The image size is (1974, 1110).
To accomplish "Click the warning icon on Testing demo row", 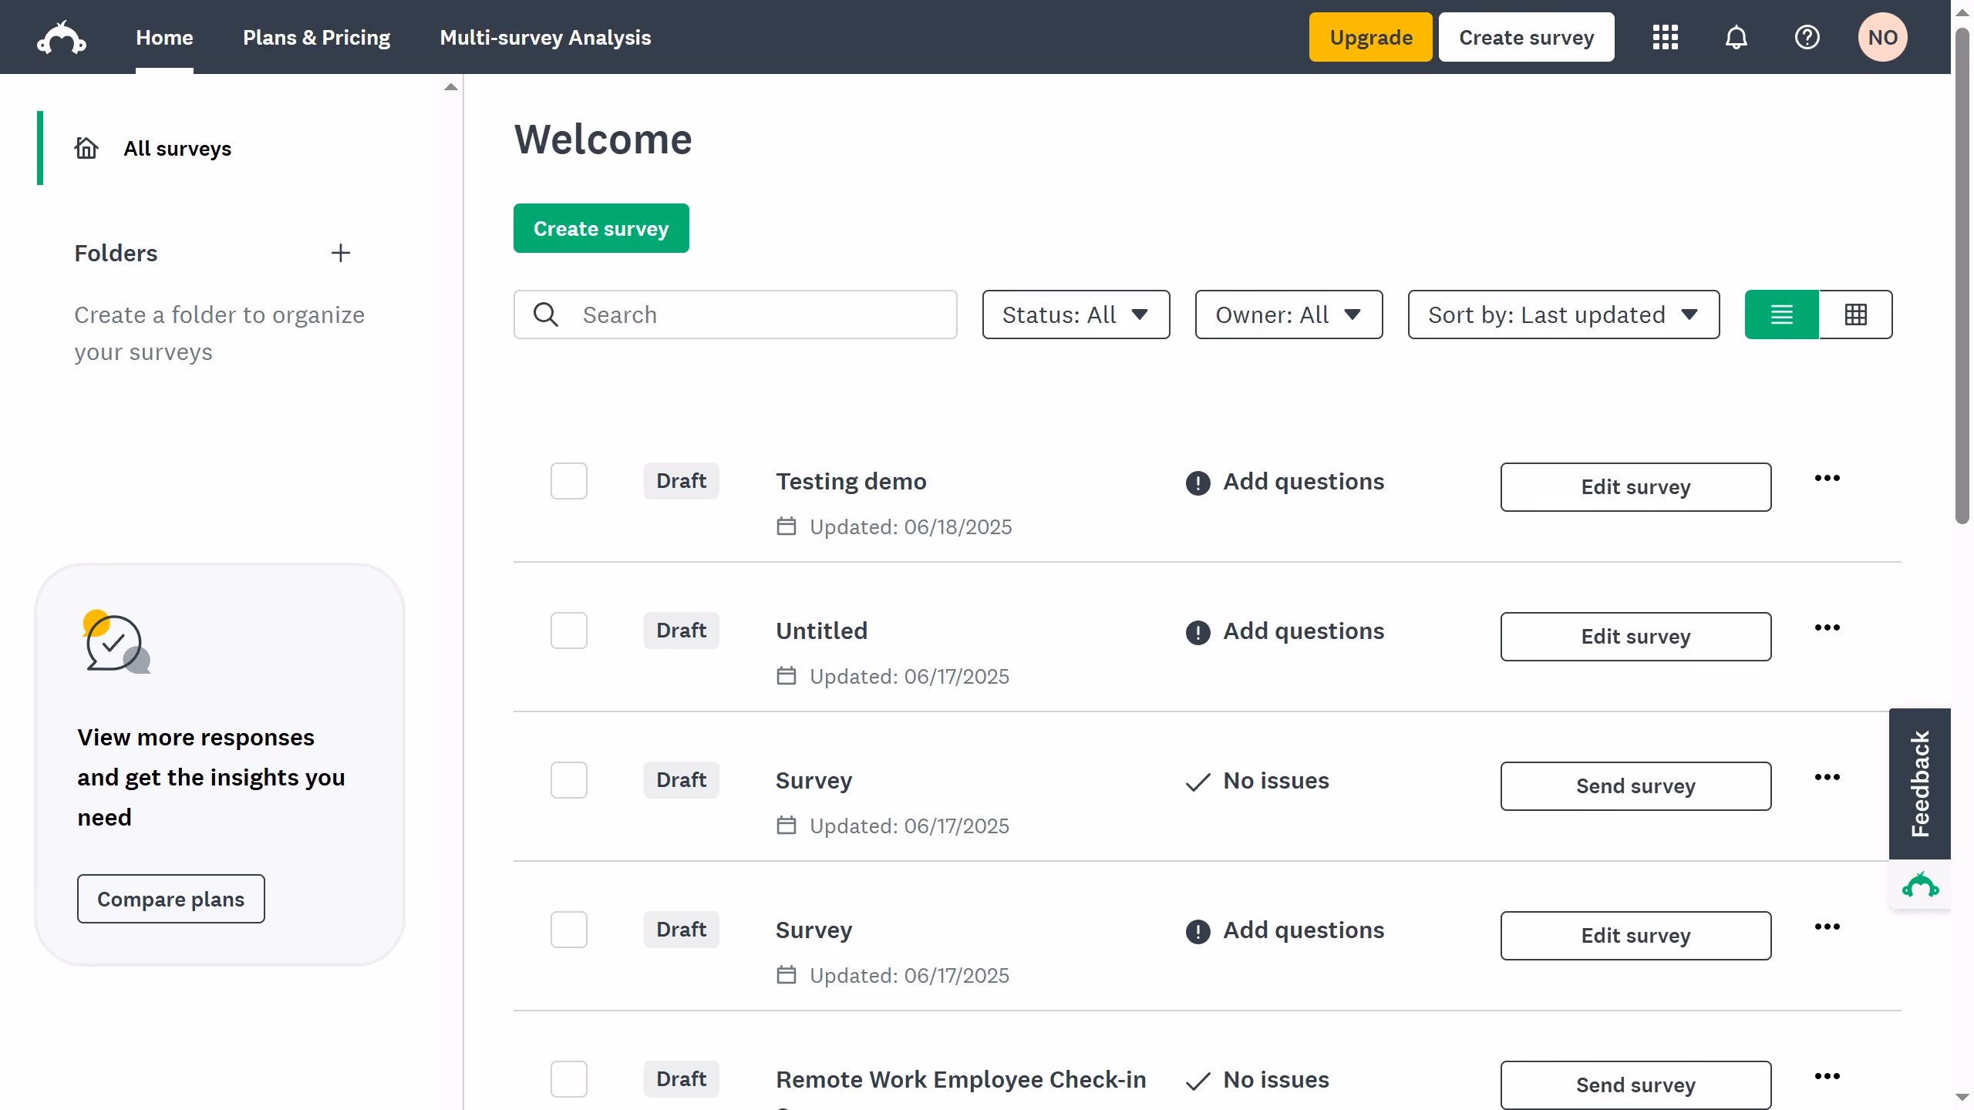I will click(x=1198, y=483).
